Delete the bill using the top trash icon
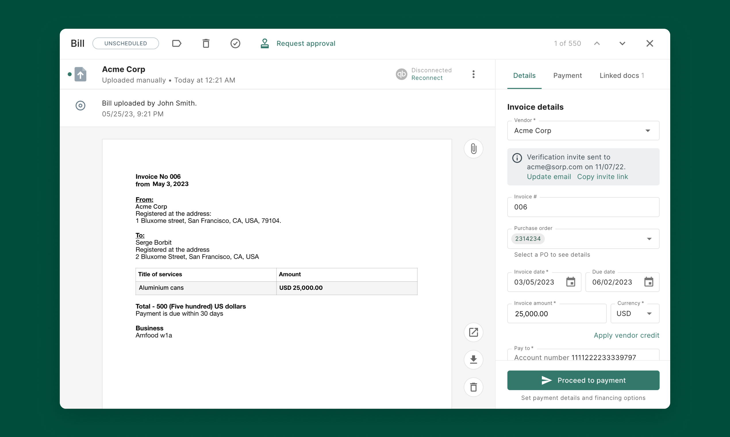This screenshot has height=437, width=730. pyautogui.click(x=206, y=43)
